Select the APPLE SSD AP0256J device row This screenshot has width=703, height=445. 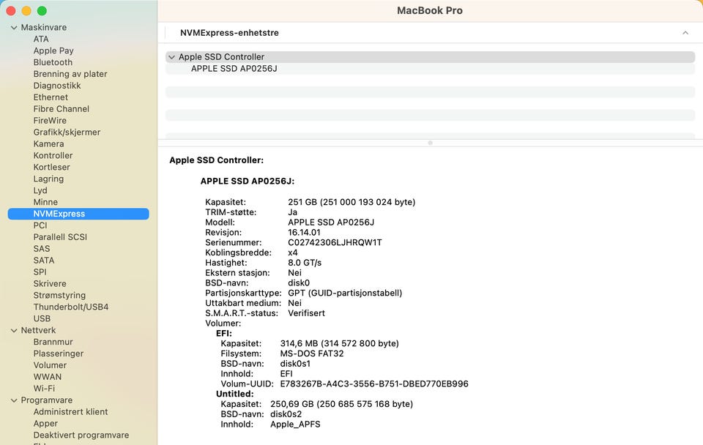pos(430,69)
